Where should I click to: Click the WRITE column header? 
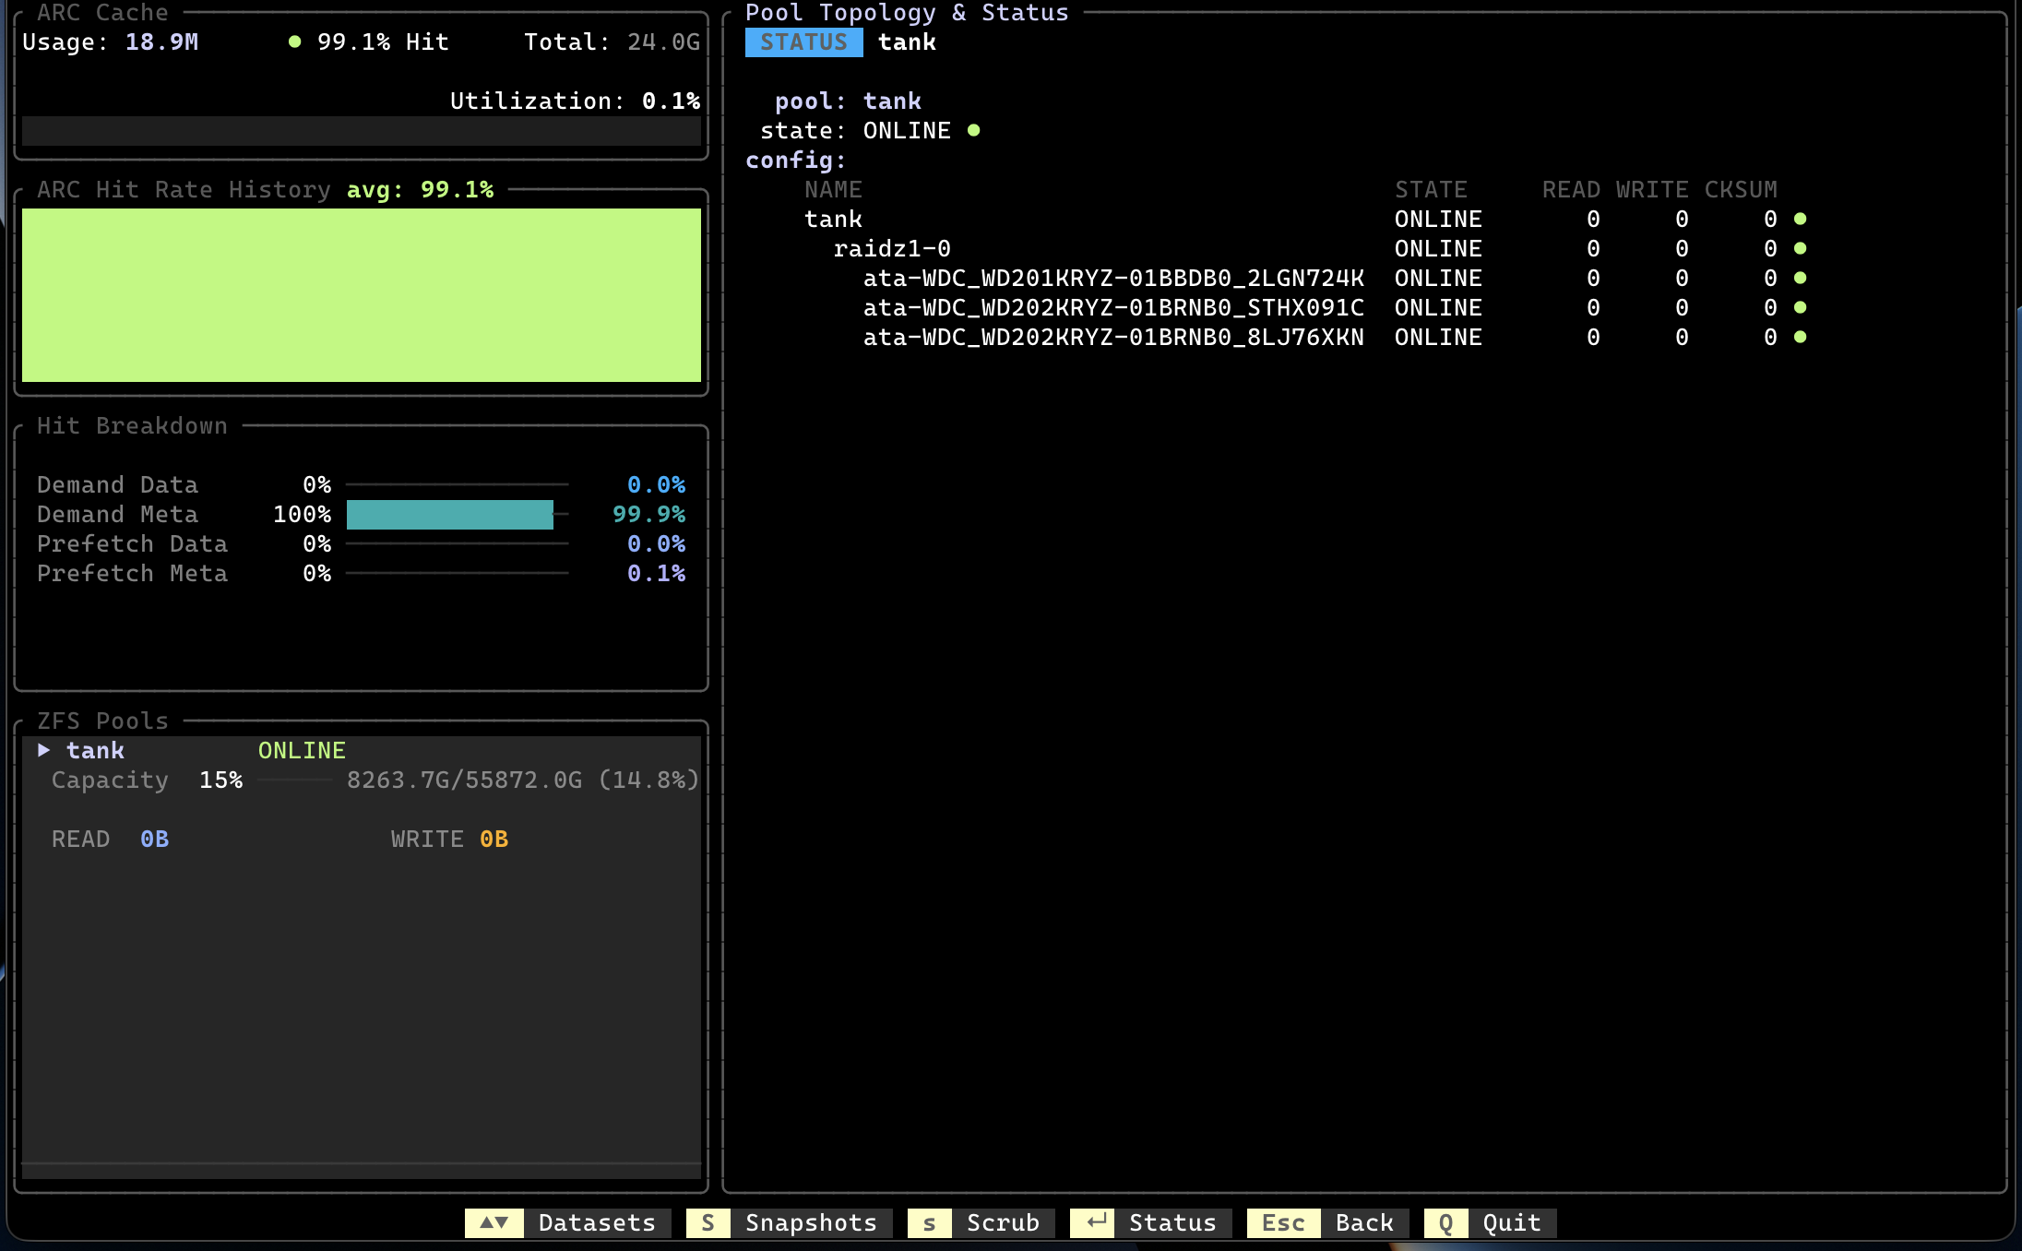pos(1652,189)
